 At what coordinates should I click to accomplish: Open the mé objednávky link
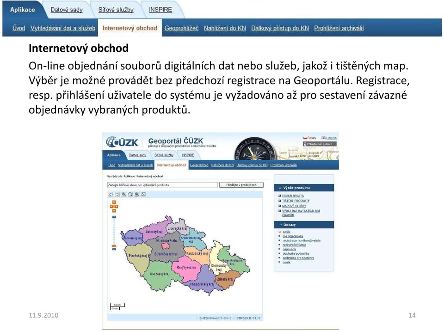293,236
